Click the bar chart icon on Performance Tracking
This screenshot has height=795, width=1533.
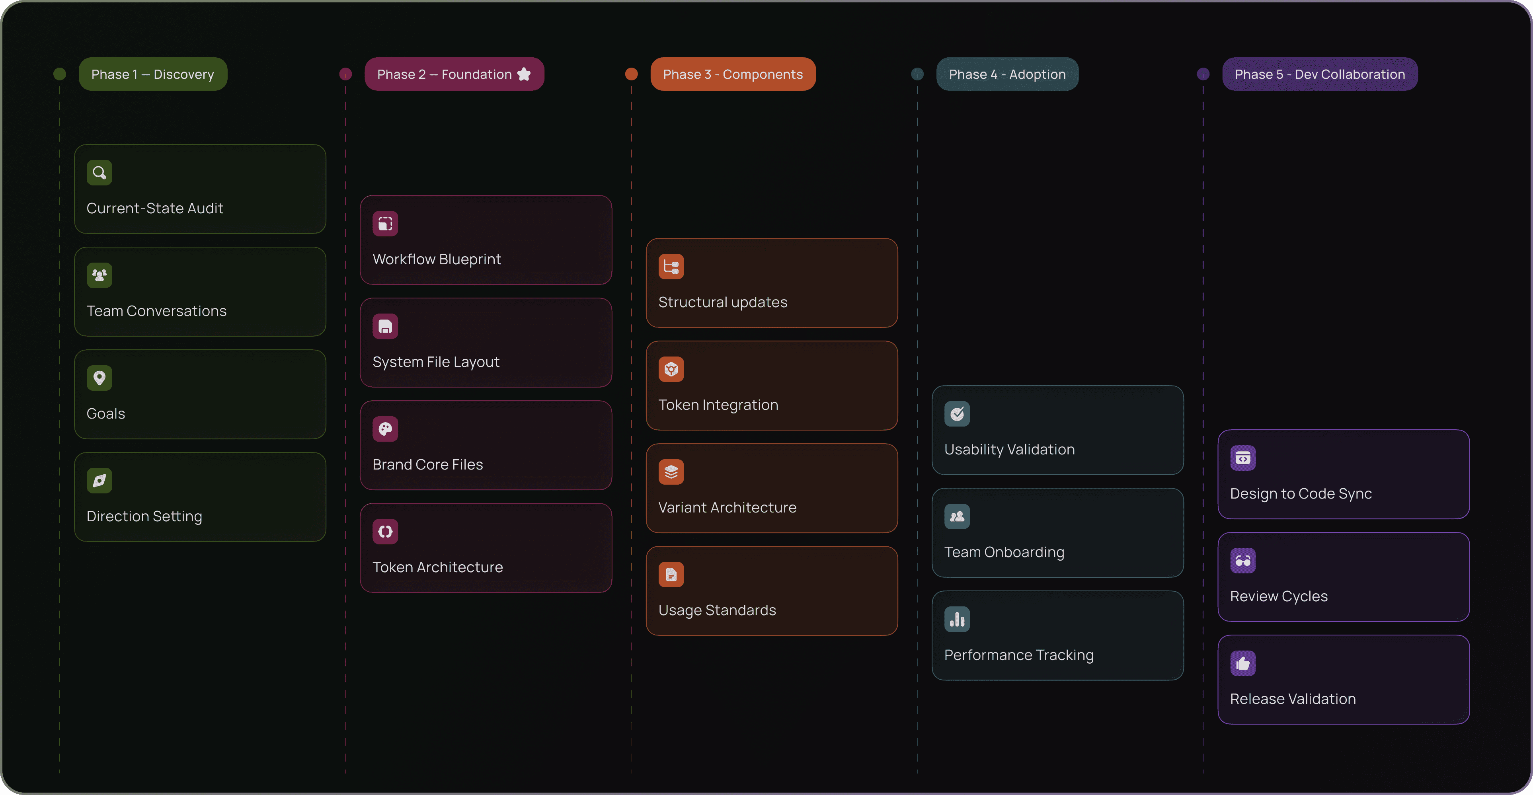pos(957,620)
